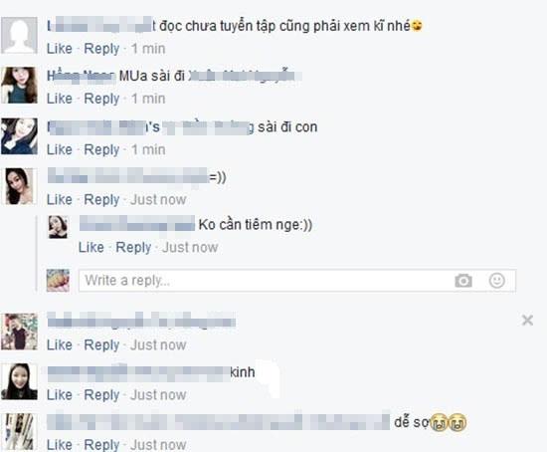Open the emoji picker smiley icon
The image size is (547, 452).
pyautogui.click(x=496, y=280)
